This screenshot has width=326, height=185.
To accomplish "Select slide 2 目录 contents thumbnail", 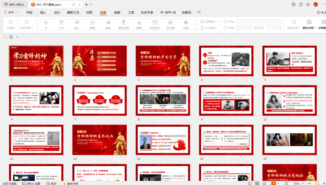I will [x=100, y=61].
